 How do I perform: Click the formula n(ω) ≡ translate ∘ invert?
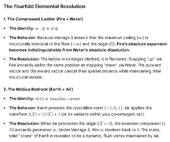point(58,99)
